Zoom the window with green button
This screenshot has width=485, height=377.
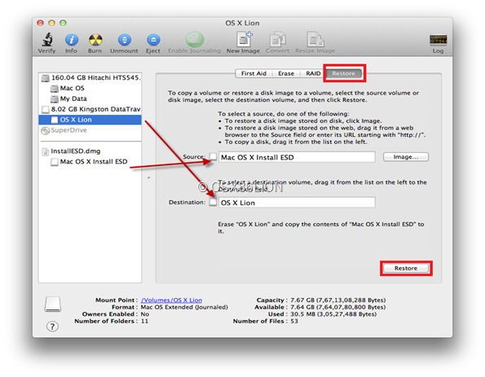tap(63, 23)
